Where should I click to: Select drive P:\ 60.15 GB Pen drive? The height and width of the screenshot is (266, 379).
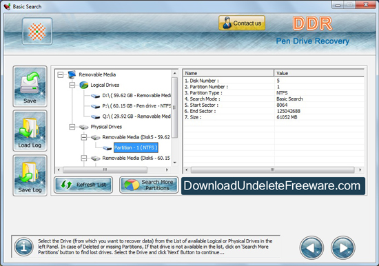(x=136, y=106)
